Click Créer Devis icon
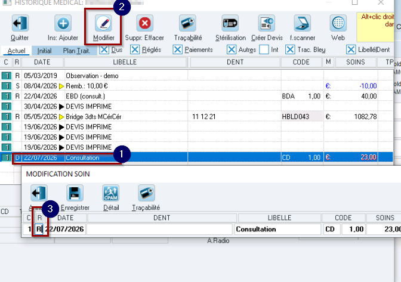401x282 pixels. coord(267,23)
